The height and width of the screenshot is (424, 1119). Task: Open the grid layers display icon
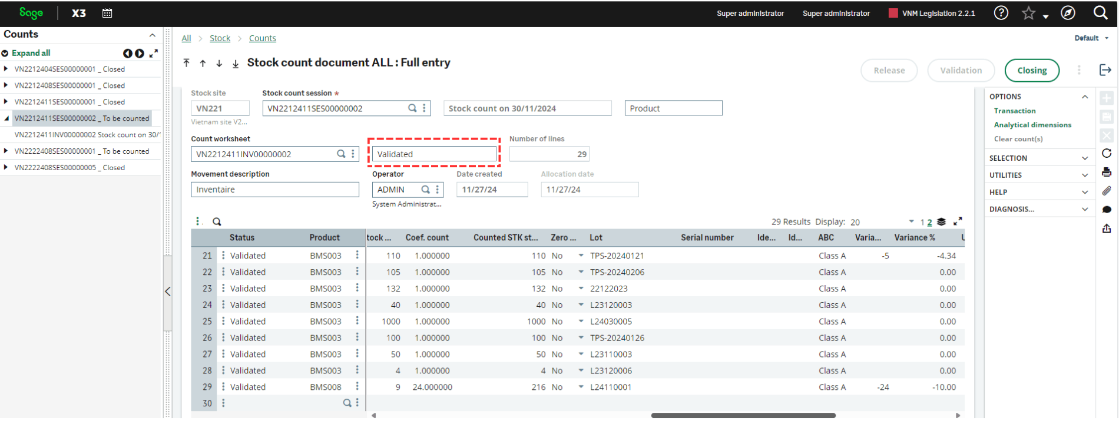(941, 222)
